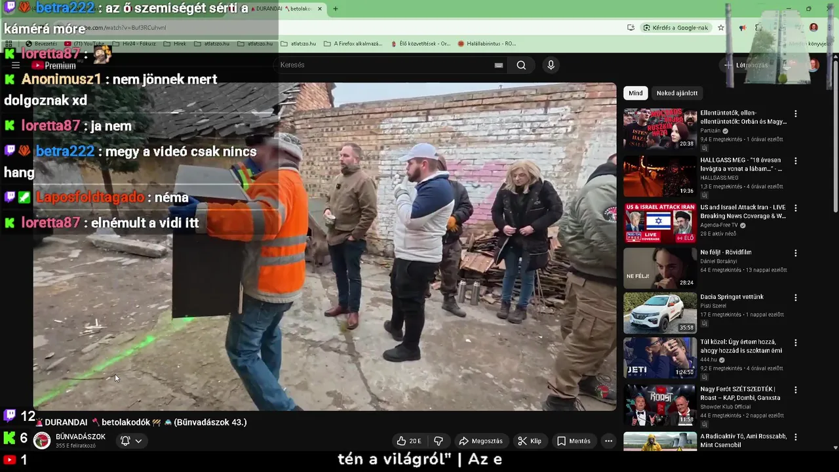The height and width of the screenshot is (472, 839).
Task: Open the Túl közel video title
Action: tap(741, 346)
